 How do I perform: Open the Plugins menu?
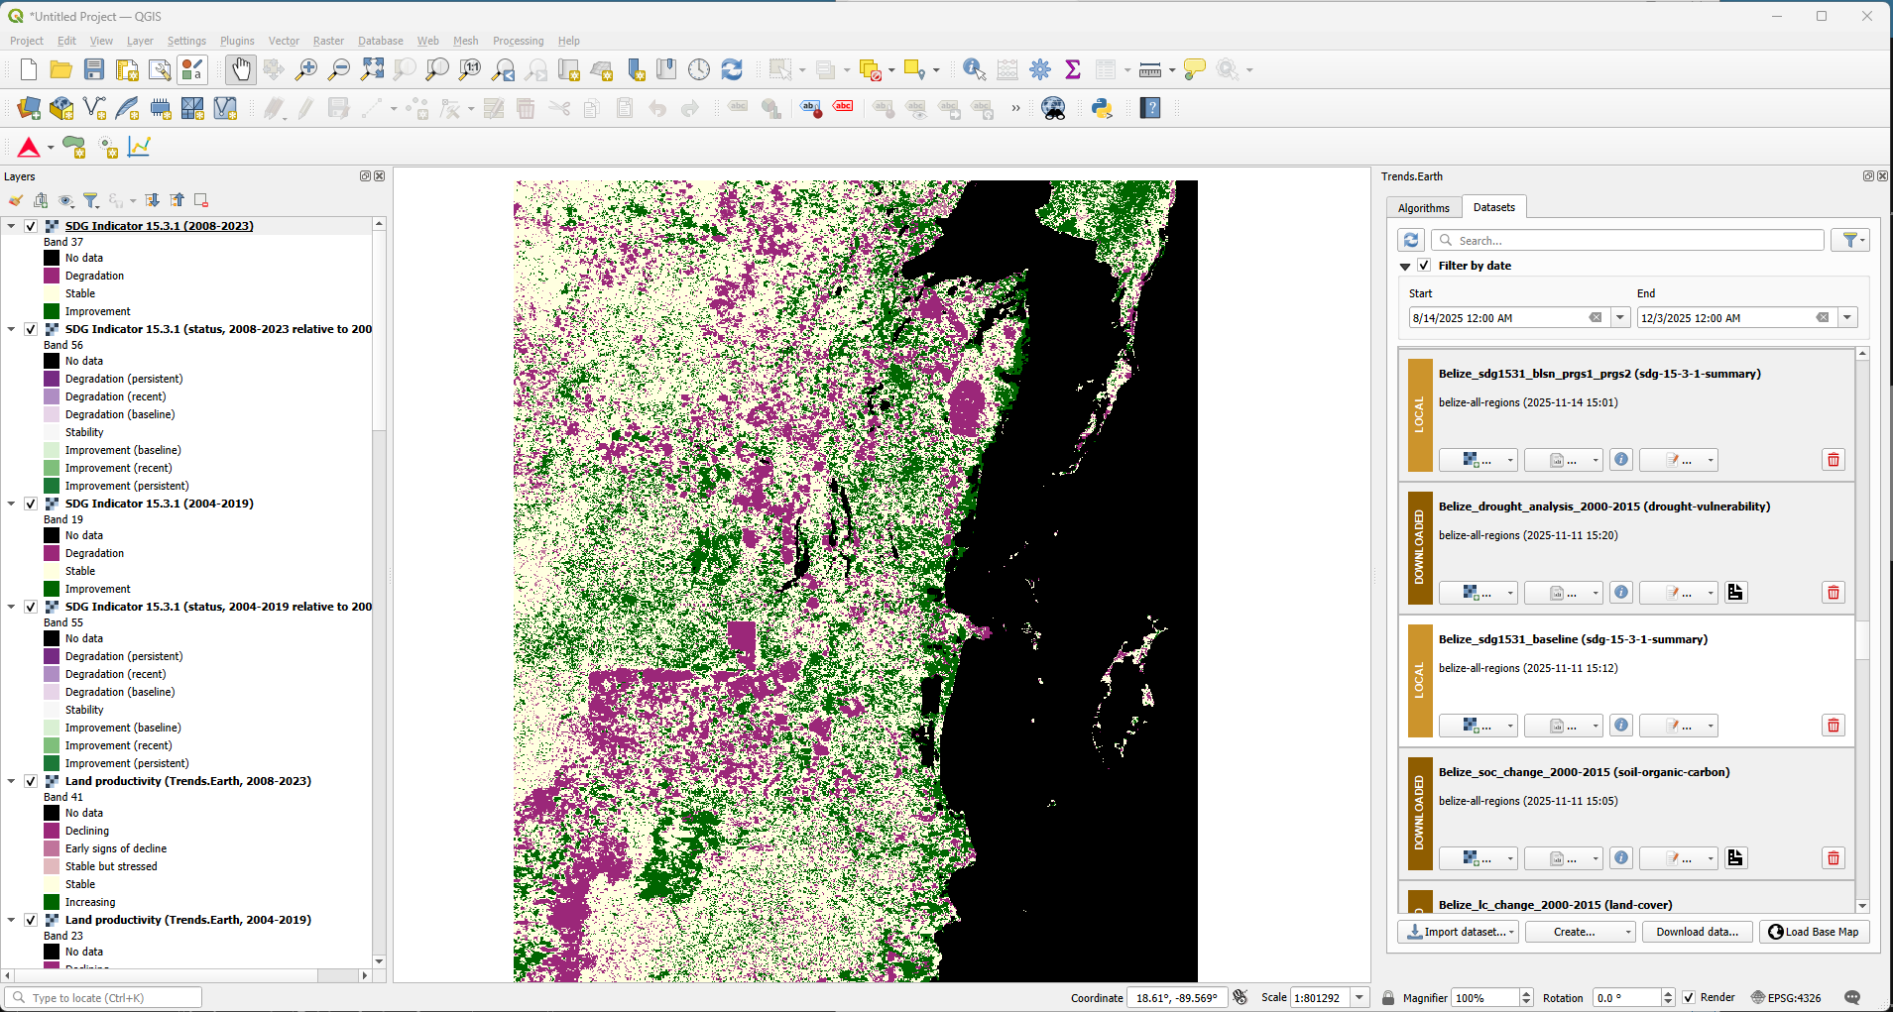[x=237, y=41]
